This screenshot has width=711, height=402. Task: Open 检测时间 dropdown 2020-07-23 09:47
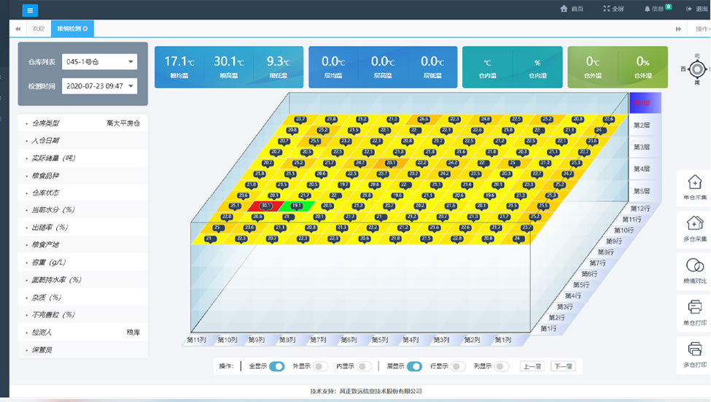click(99, 86)
